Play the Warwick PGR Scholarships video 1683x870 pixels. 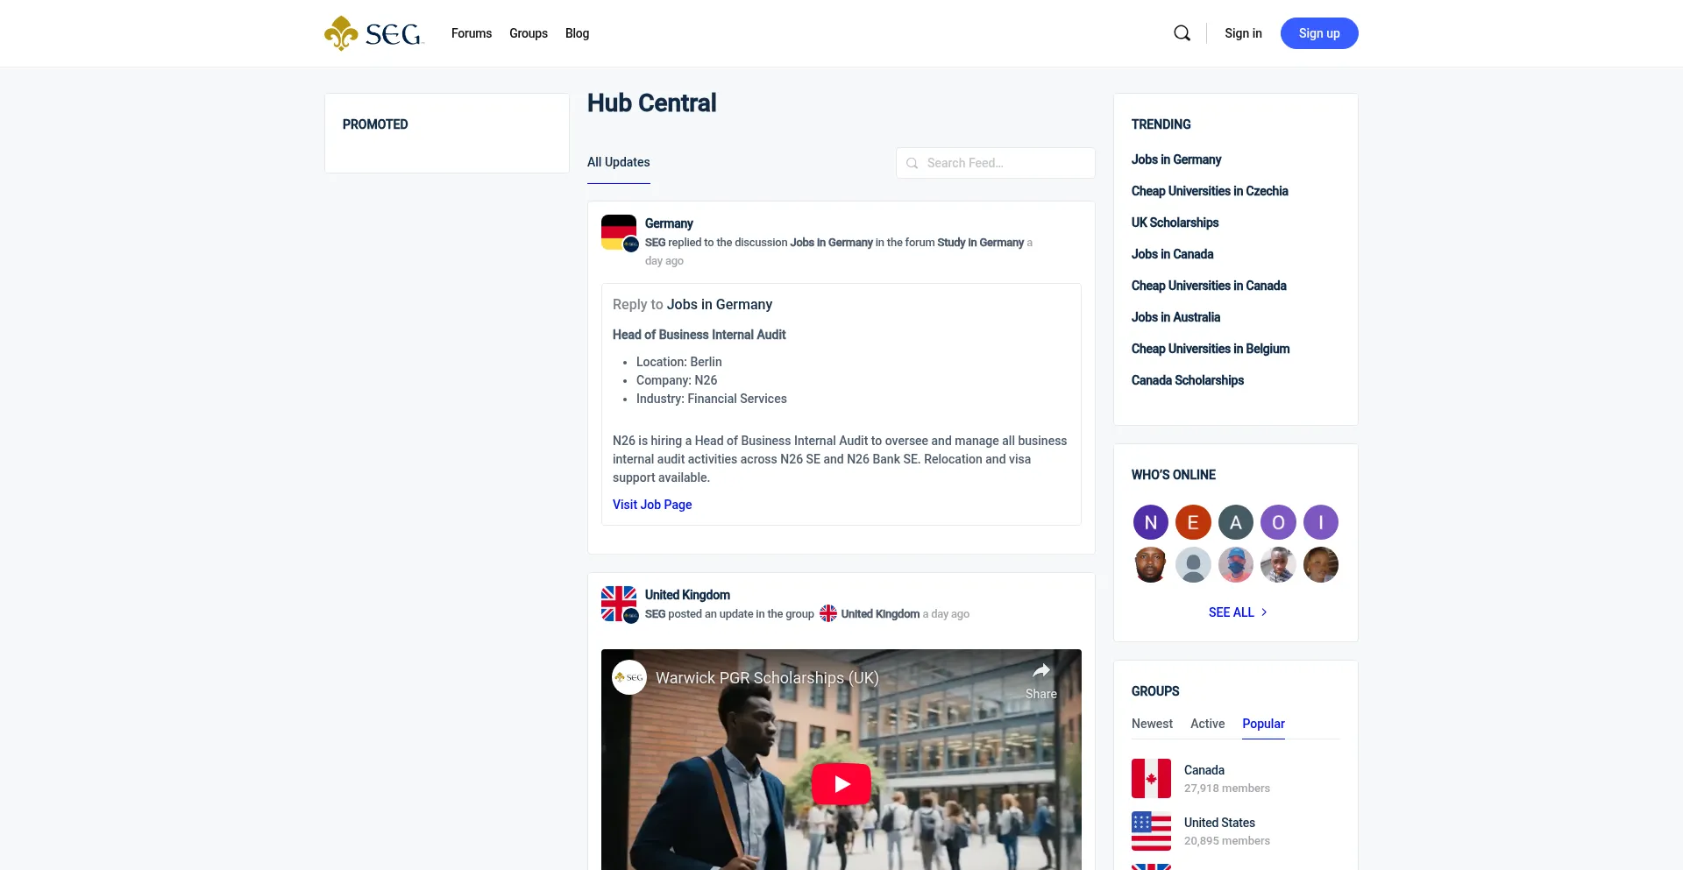tap(841, 783)
